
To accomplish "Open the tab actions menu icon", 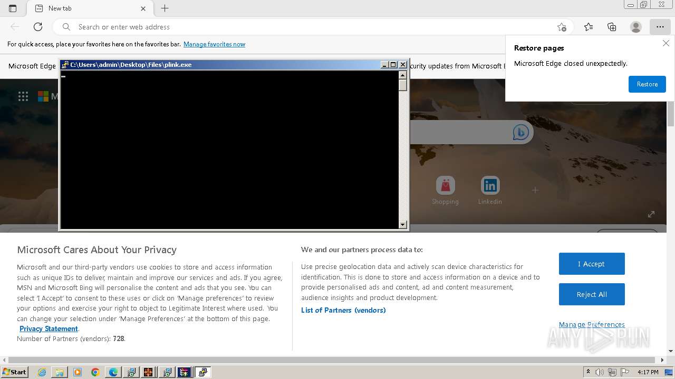I will coord(13,8).
